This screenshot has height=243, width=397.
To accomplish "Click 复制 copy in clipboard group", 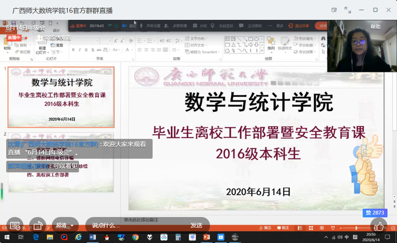I will pos(21,45).
